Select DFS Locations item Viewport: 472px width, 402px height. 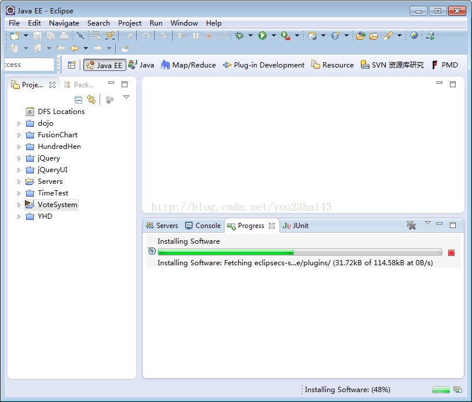(x=55, y=112)
